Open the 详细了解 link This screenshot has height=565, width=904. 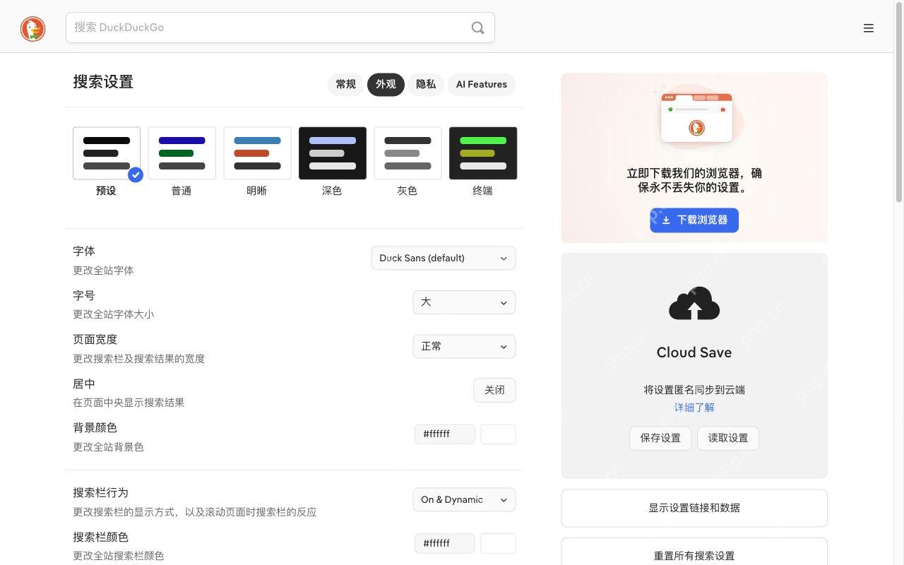click(x=694, y=408)
